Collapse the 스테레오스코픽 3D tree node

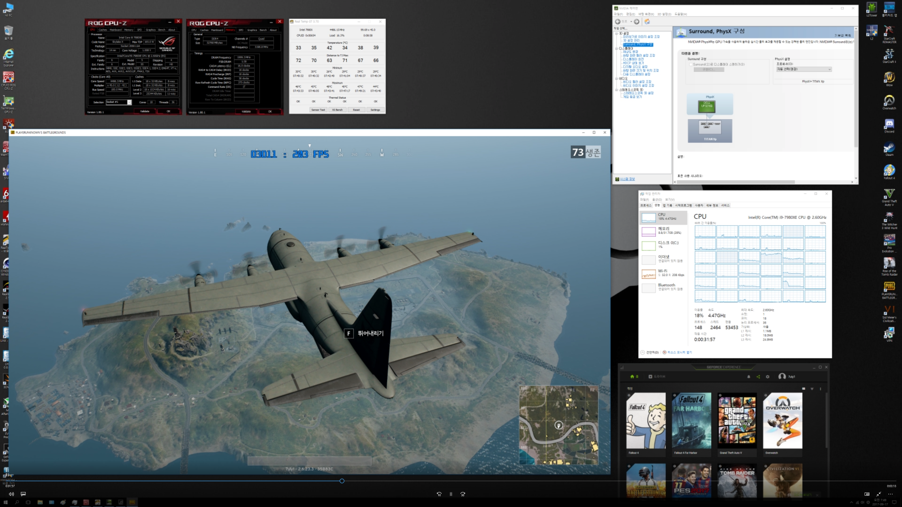pos(617,90)
